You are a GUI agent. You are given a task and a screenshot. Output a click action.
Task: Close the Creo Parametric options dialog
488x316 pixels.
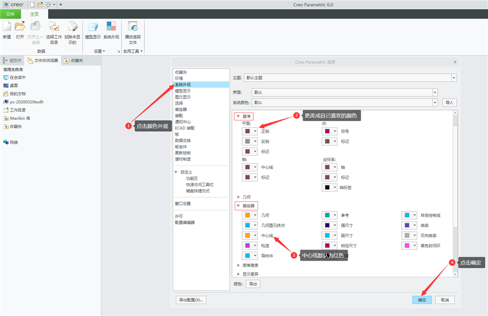455,62
